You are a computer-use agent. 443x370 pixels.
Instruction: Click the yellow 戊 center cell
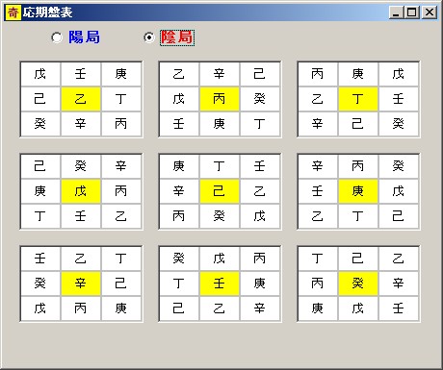[x=81, y=191]
